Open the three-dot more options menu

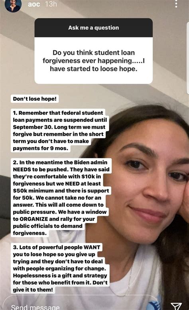(176, 3)
